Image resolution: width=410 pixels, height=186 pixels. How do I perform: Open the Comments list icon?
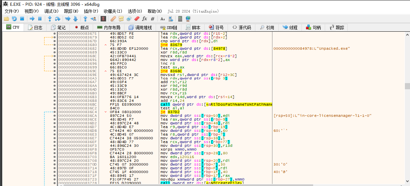click(x=121, y=19)
